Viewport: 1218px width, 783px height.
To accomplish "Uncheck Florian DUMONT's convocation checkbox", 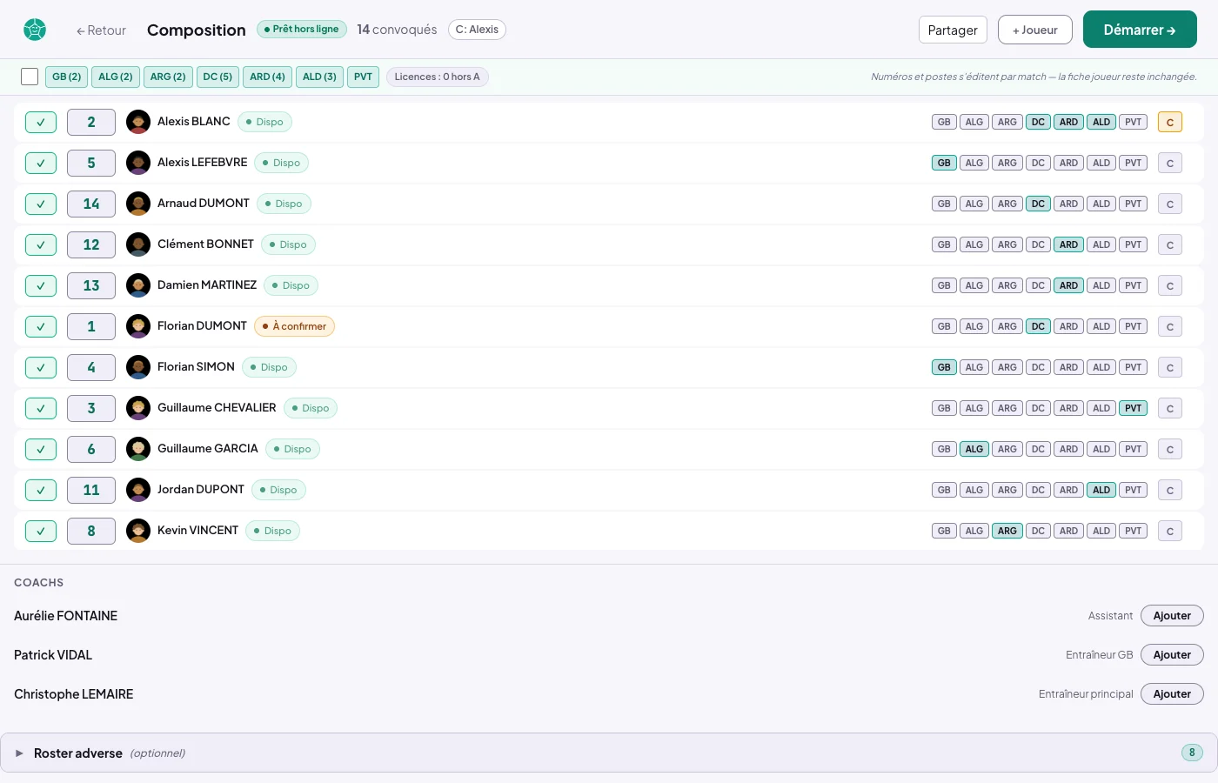I will pos(41,326).
